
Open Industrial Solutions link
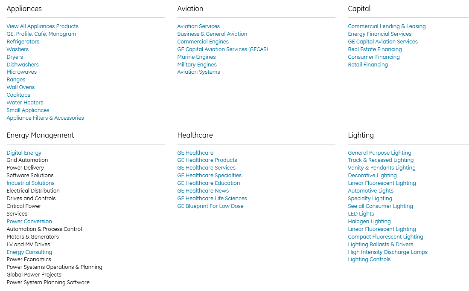(30, 183)
